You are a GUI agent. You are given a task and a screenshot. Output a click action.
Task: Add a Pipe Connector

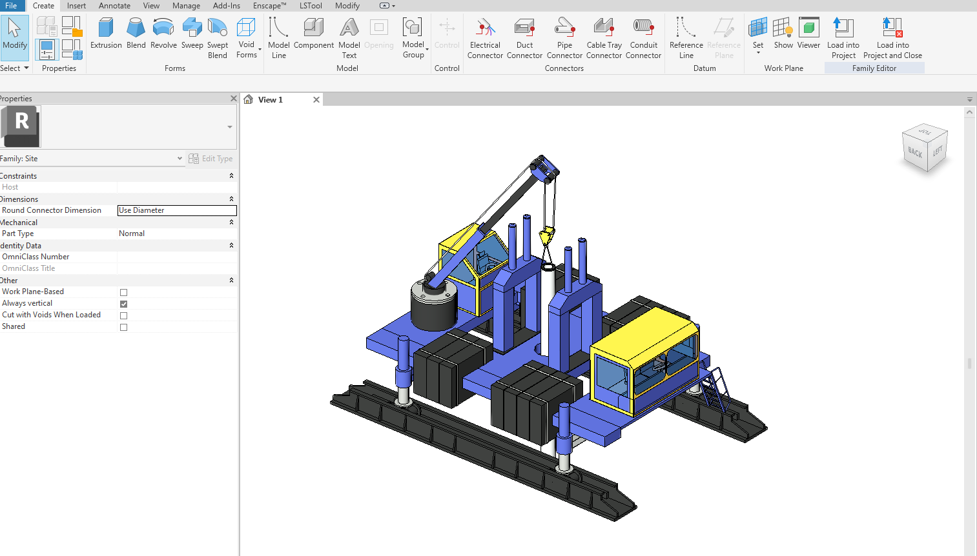click(x=564, y=39)
